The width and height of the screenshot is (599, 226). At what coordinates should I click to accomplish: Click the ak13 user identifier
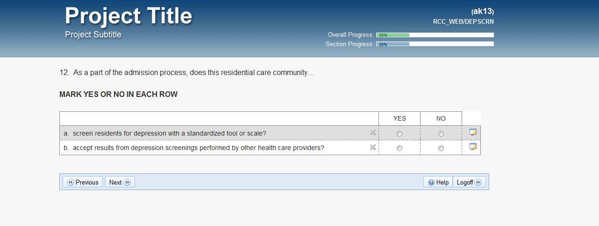point(483,12)
